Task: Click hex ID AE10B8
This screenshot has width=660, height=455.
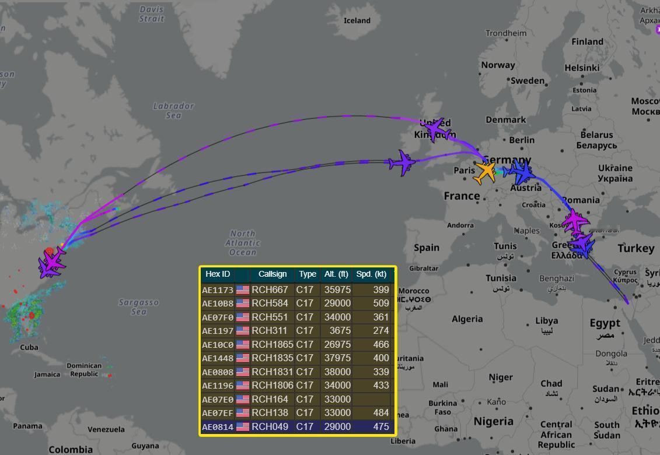Action: click(x=218, y=304)
